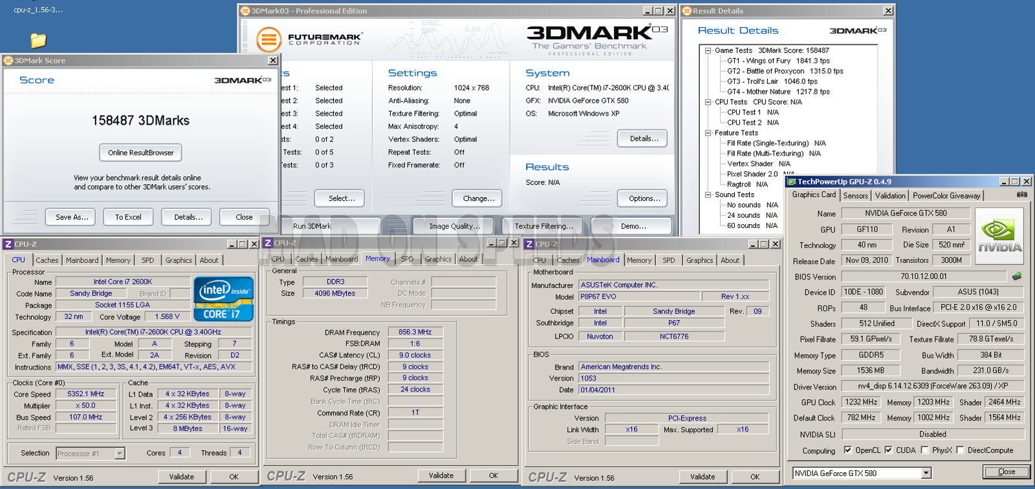1035x489 pixels.
Task: Collapse the Game Tests tree node
Action: 708,50
